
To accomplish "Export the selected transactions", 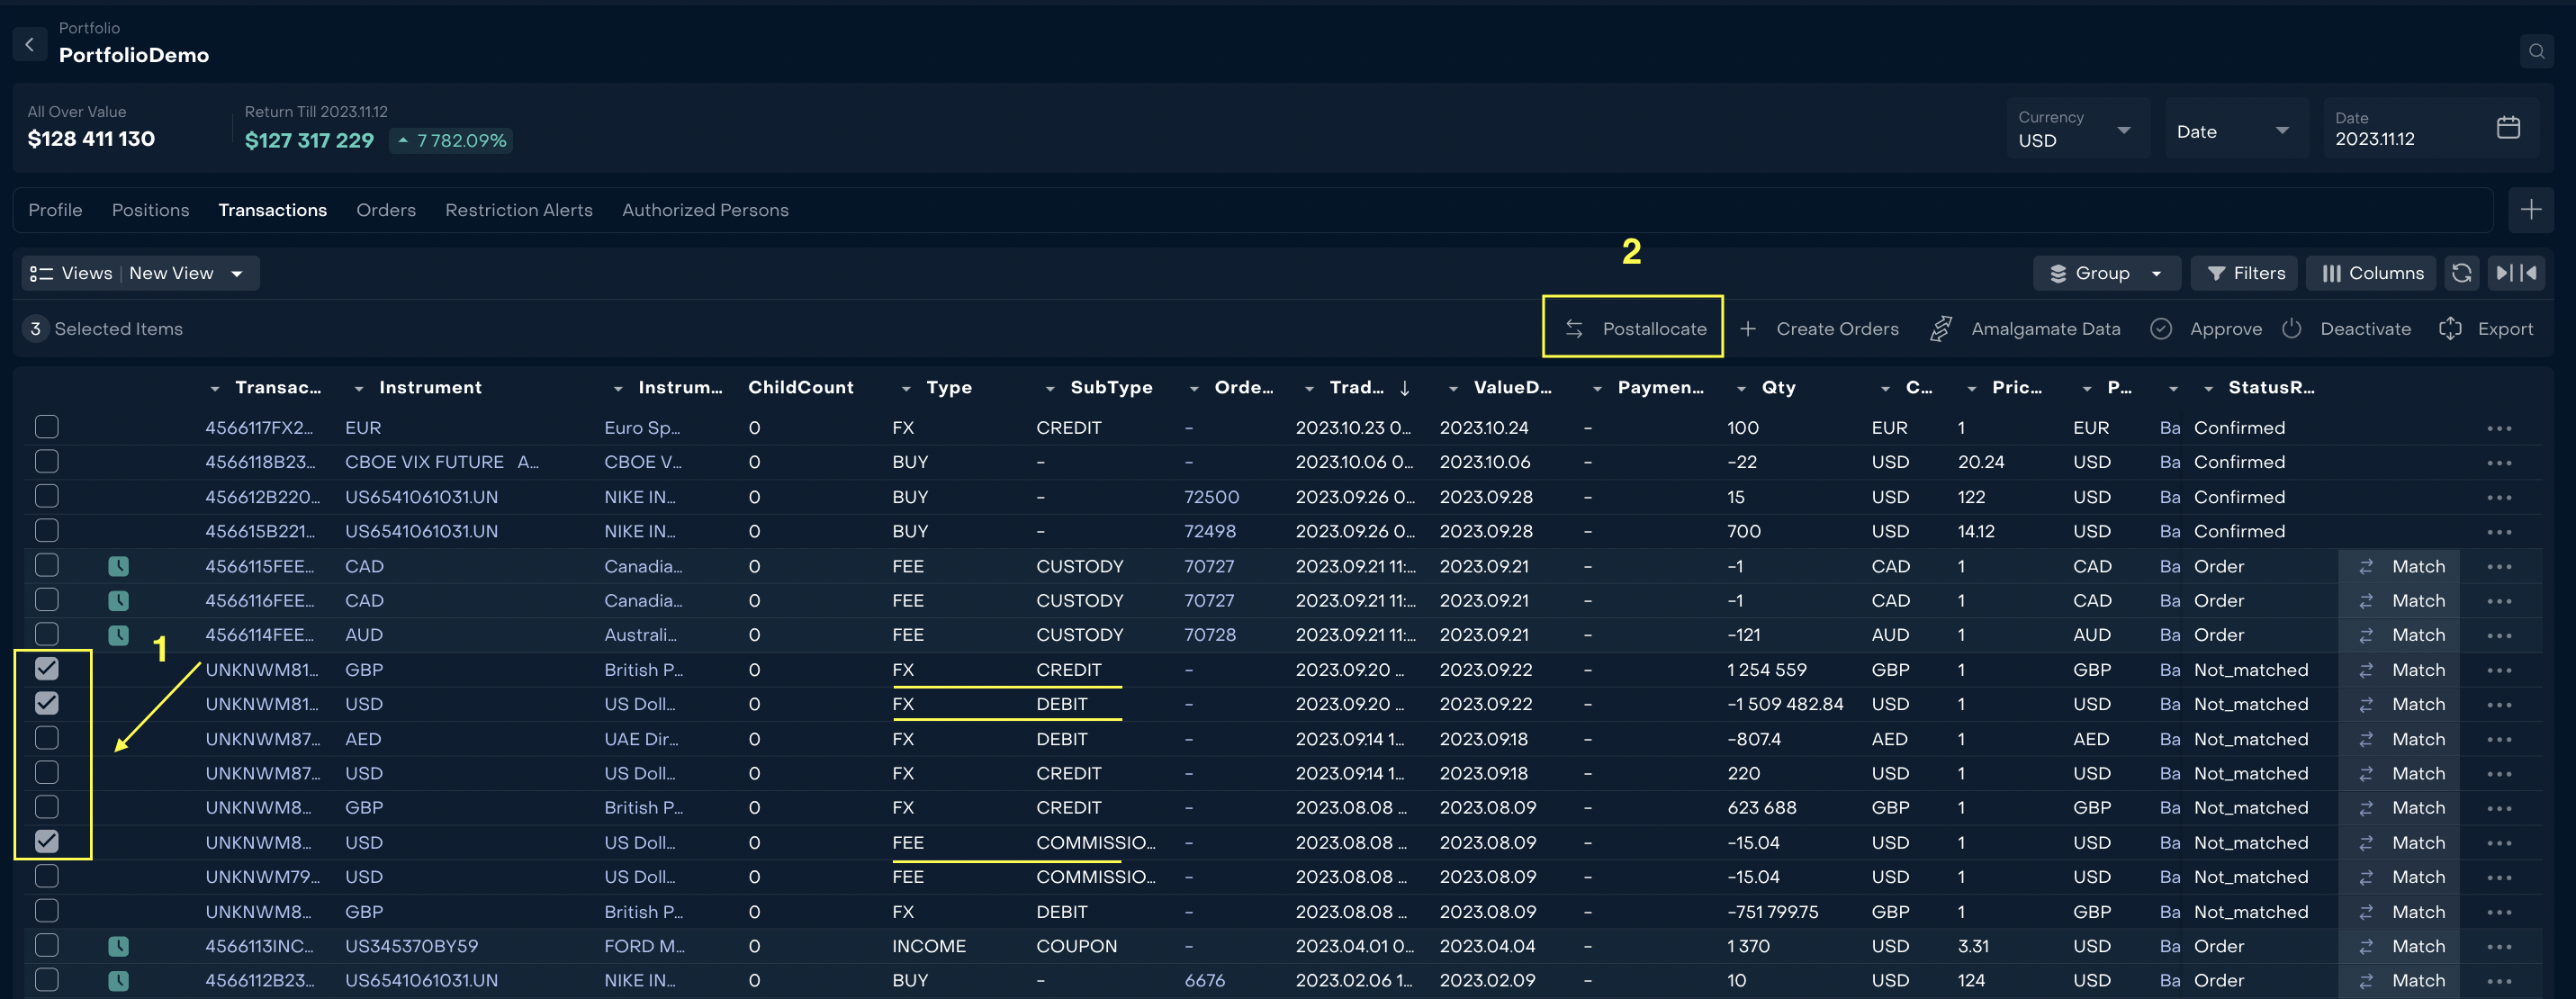I will click(2486, 329).
